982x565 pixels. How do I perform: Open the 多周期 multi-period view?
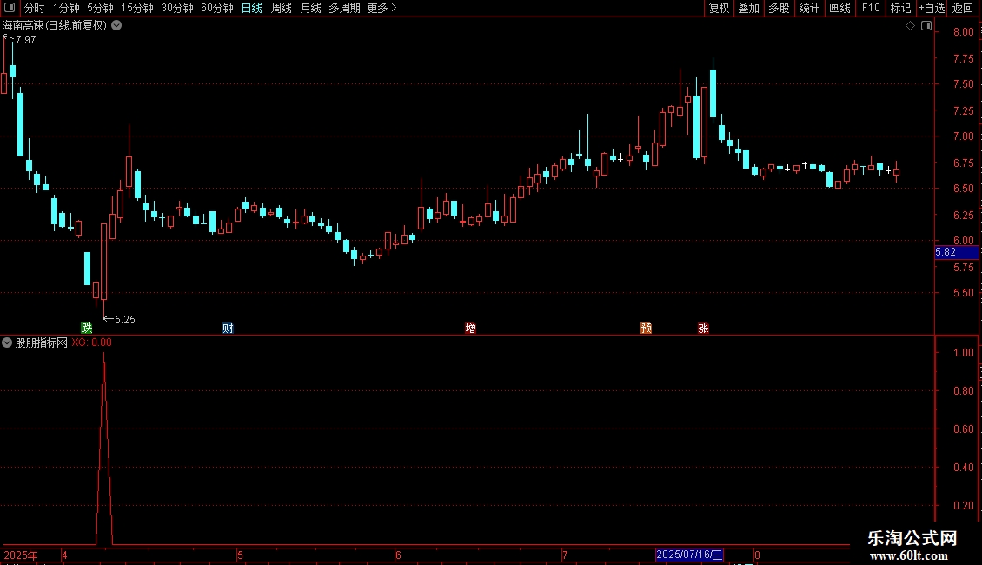[x=344, y=8]
